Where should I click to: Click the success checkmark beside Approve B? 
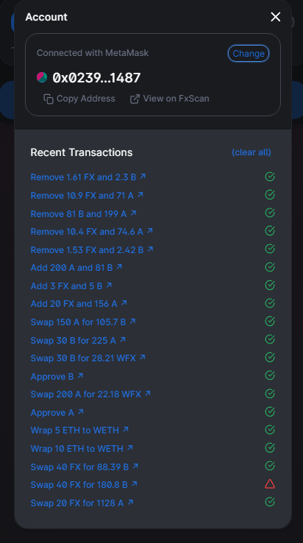270,375
